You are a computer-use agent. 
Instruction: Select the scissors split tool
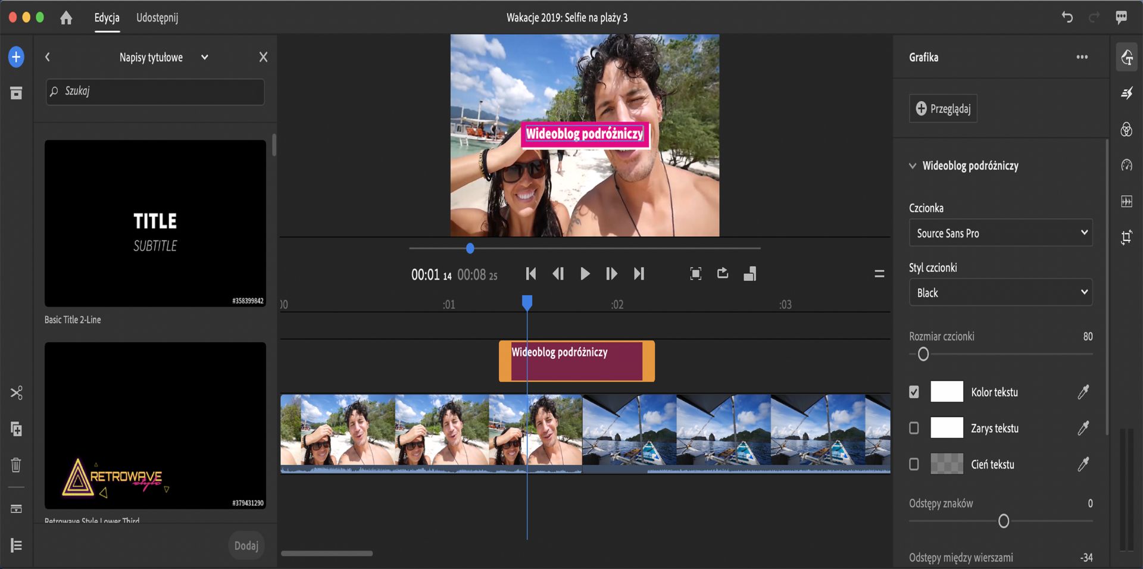click(x=16, y=393)
